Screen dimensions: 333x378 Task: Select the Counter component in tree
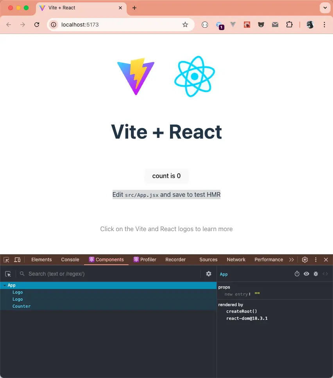coord(21,306)
